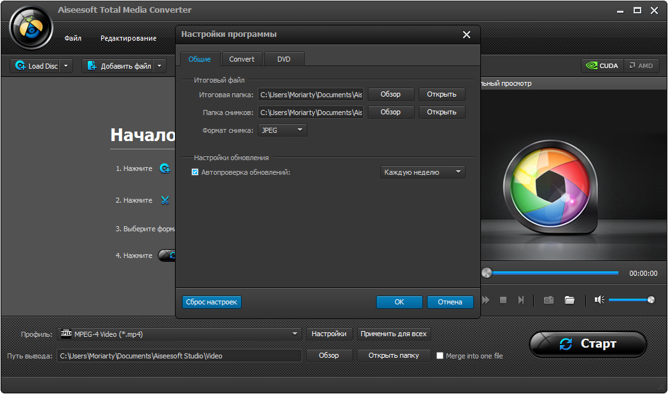Toggle NVIDIA CUDA acceleration
This screenshot has width=668, height=394.
tap(602, 65)
